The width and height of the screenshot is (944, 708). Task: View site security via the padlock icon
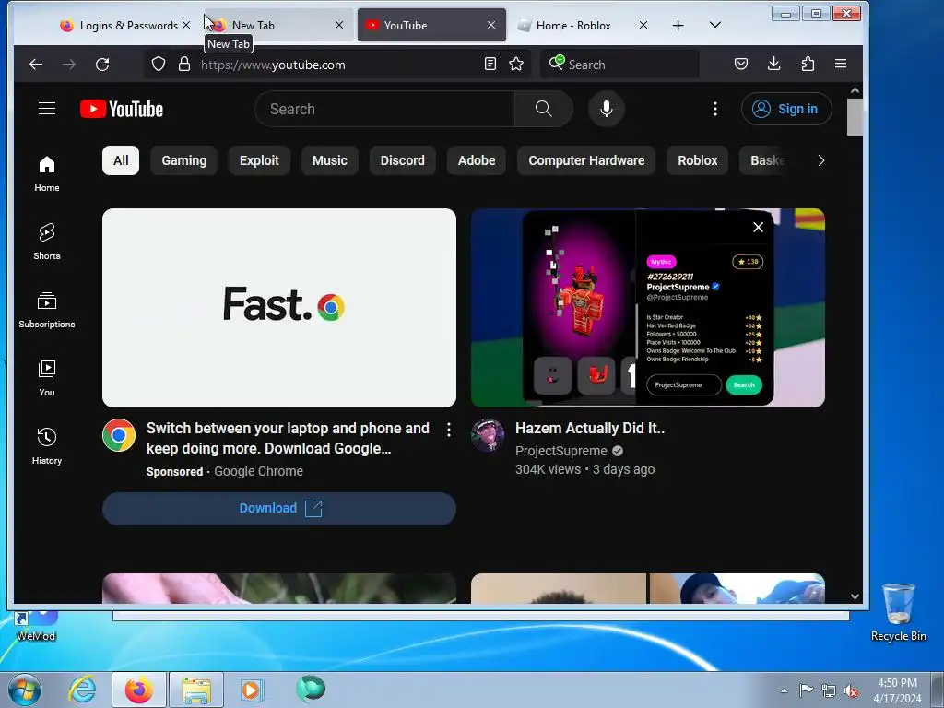click(184, 65)
